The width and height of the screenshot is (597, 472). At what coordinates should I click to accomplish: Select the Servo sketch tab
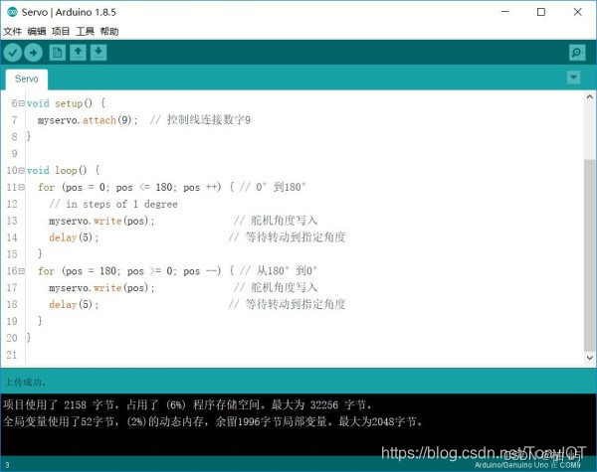[x=27, y=79]
